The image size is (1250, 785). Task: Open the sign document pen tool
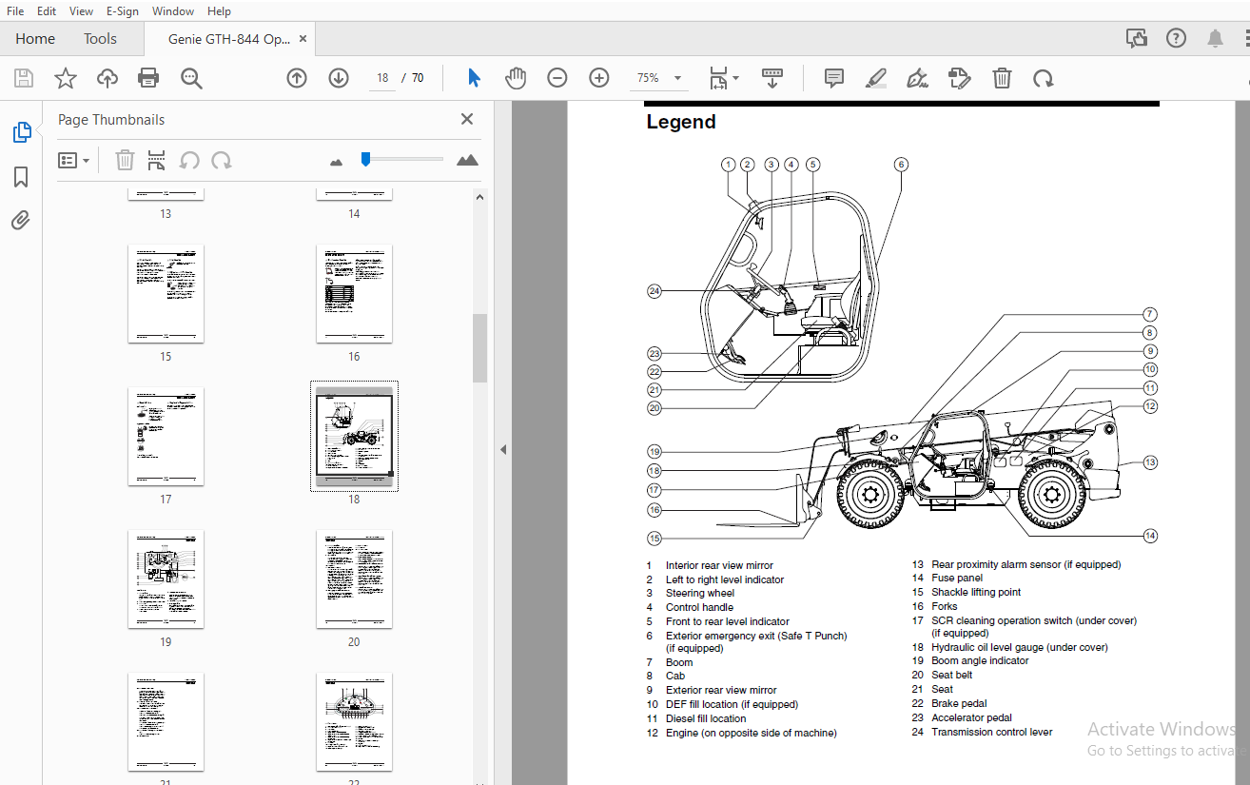917,78
